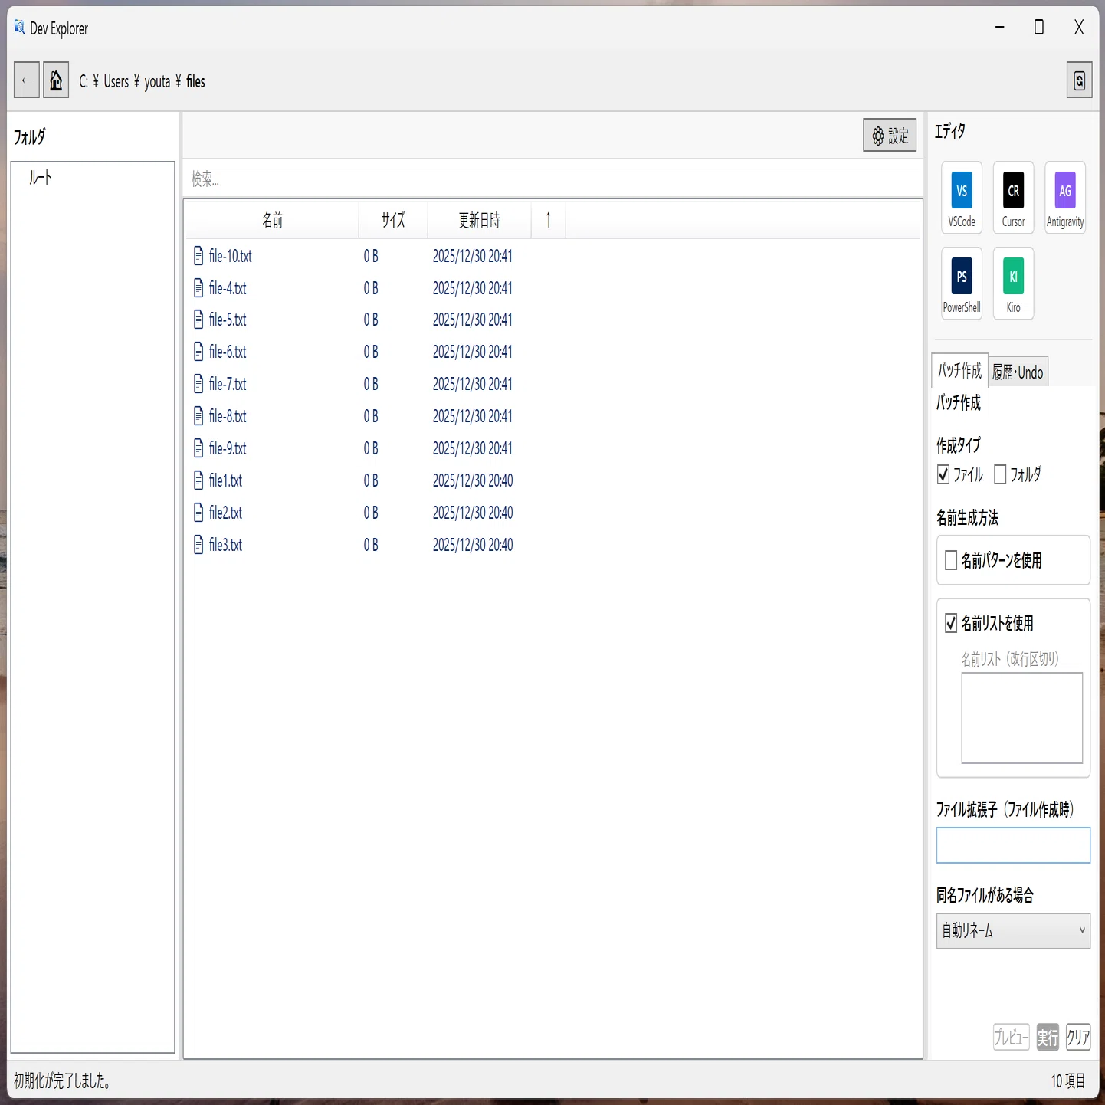Click the file icon of file-8.txt
This screenshot has height=1105, width=1105.
[198, 416]
